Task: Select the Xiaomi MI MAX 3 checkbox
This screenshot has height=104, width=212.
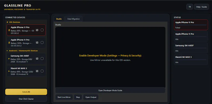Action: pos(42,71)
